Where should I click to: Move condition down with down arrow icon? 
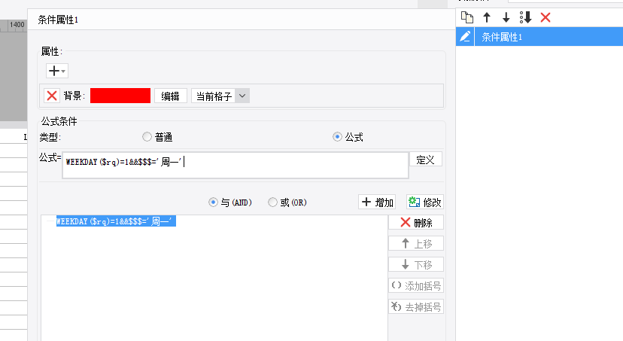click(x=506, y=17)
